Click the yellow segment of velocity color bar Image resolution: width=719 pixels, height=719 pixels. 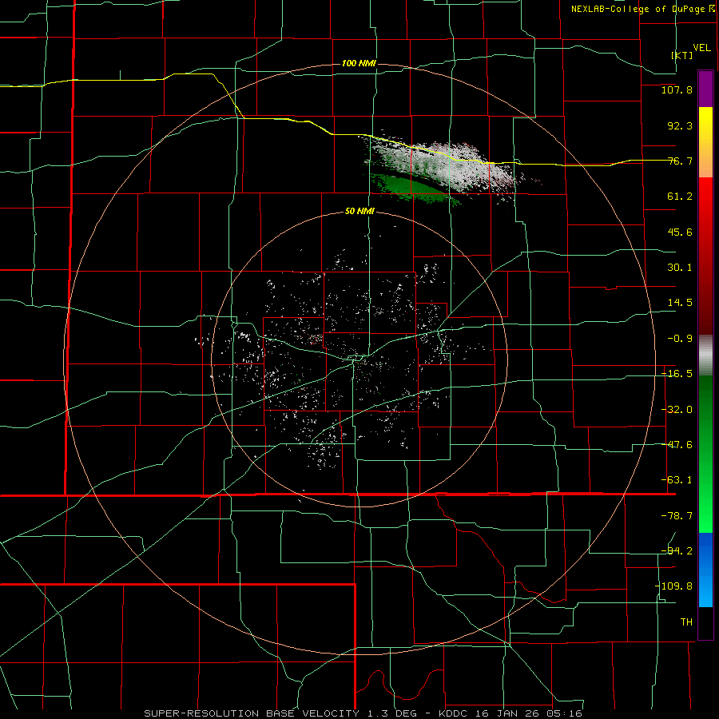click(705, 142)
